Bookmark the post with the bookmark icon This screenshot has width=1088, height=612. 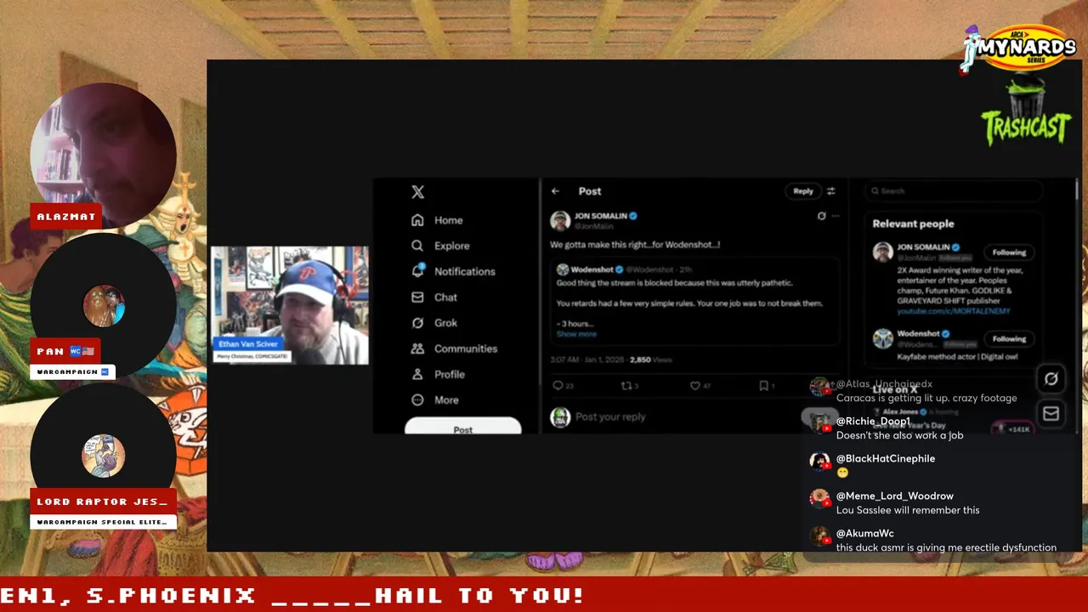click(763, 386)
